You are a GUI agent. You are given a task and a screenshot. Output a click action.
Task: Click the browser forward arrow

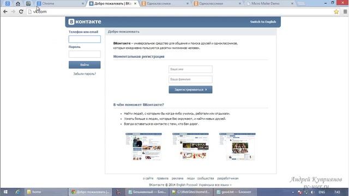[13, 11]
